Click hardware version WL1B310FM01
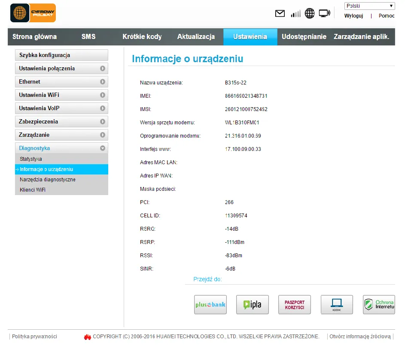Image resolution: width=405 pixels, height=349 pixels. coord(242,123)
